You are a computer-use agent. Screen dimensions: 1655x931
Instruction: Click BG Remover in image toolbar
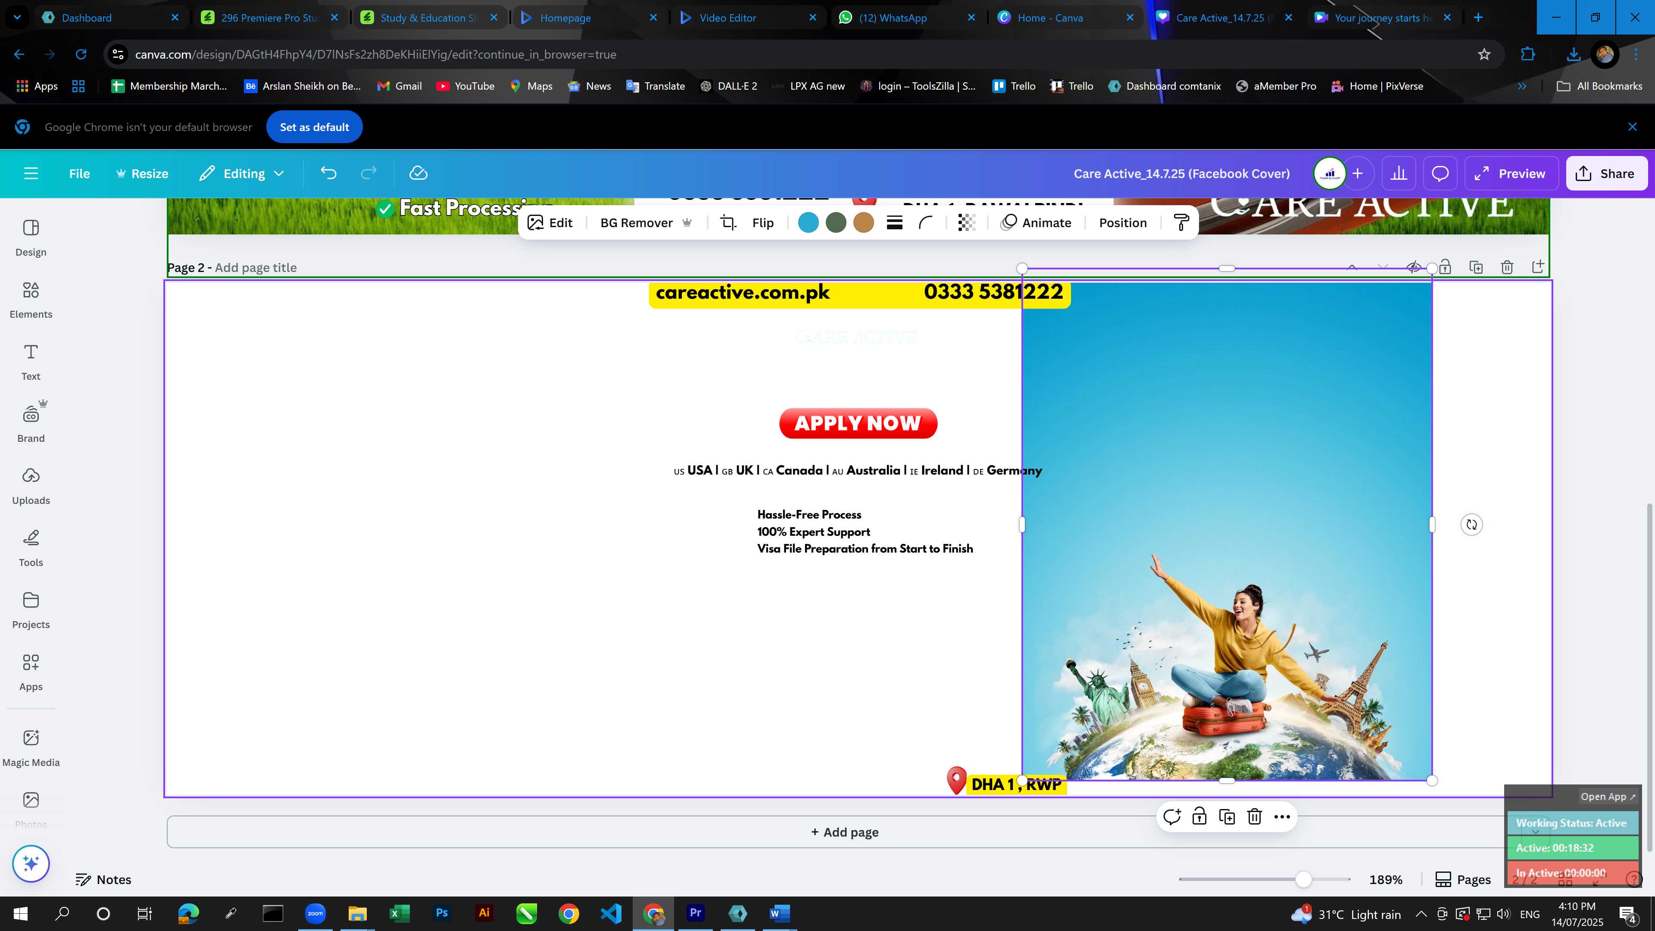click(x=646, y=223)
